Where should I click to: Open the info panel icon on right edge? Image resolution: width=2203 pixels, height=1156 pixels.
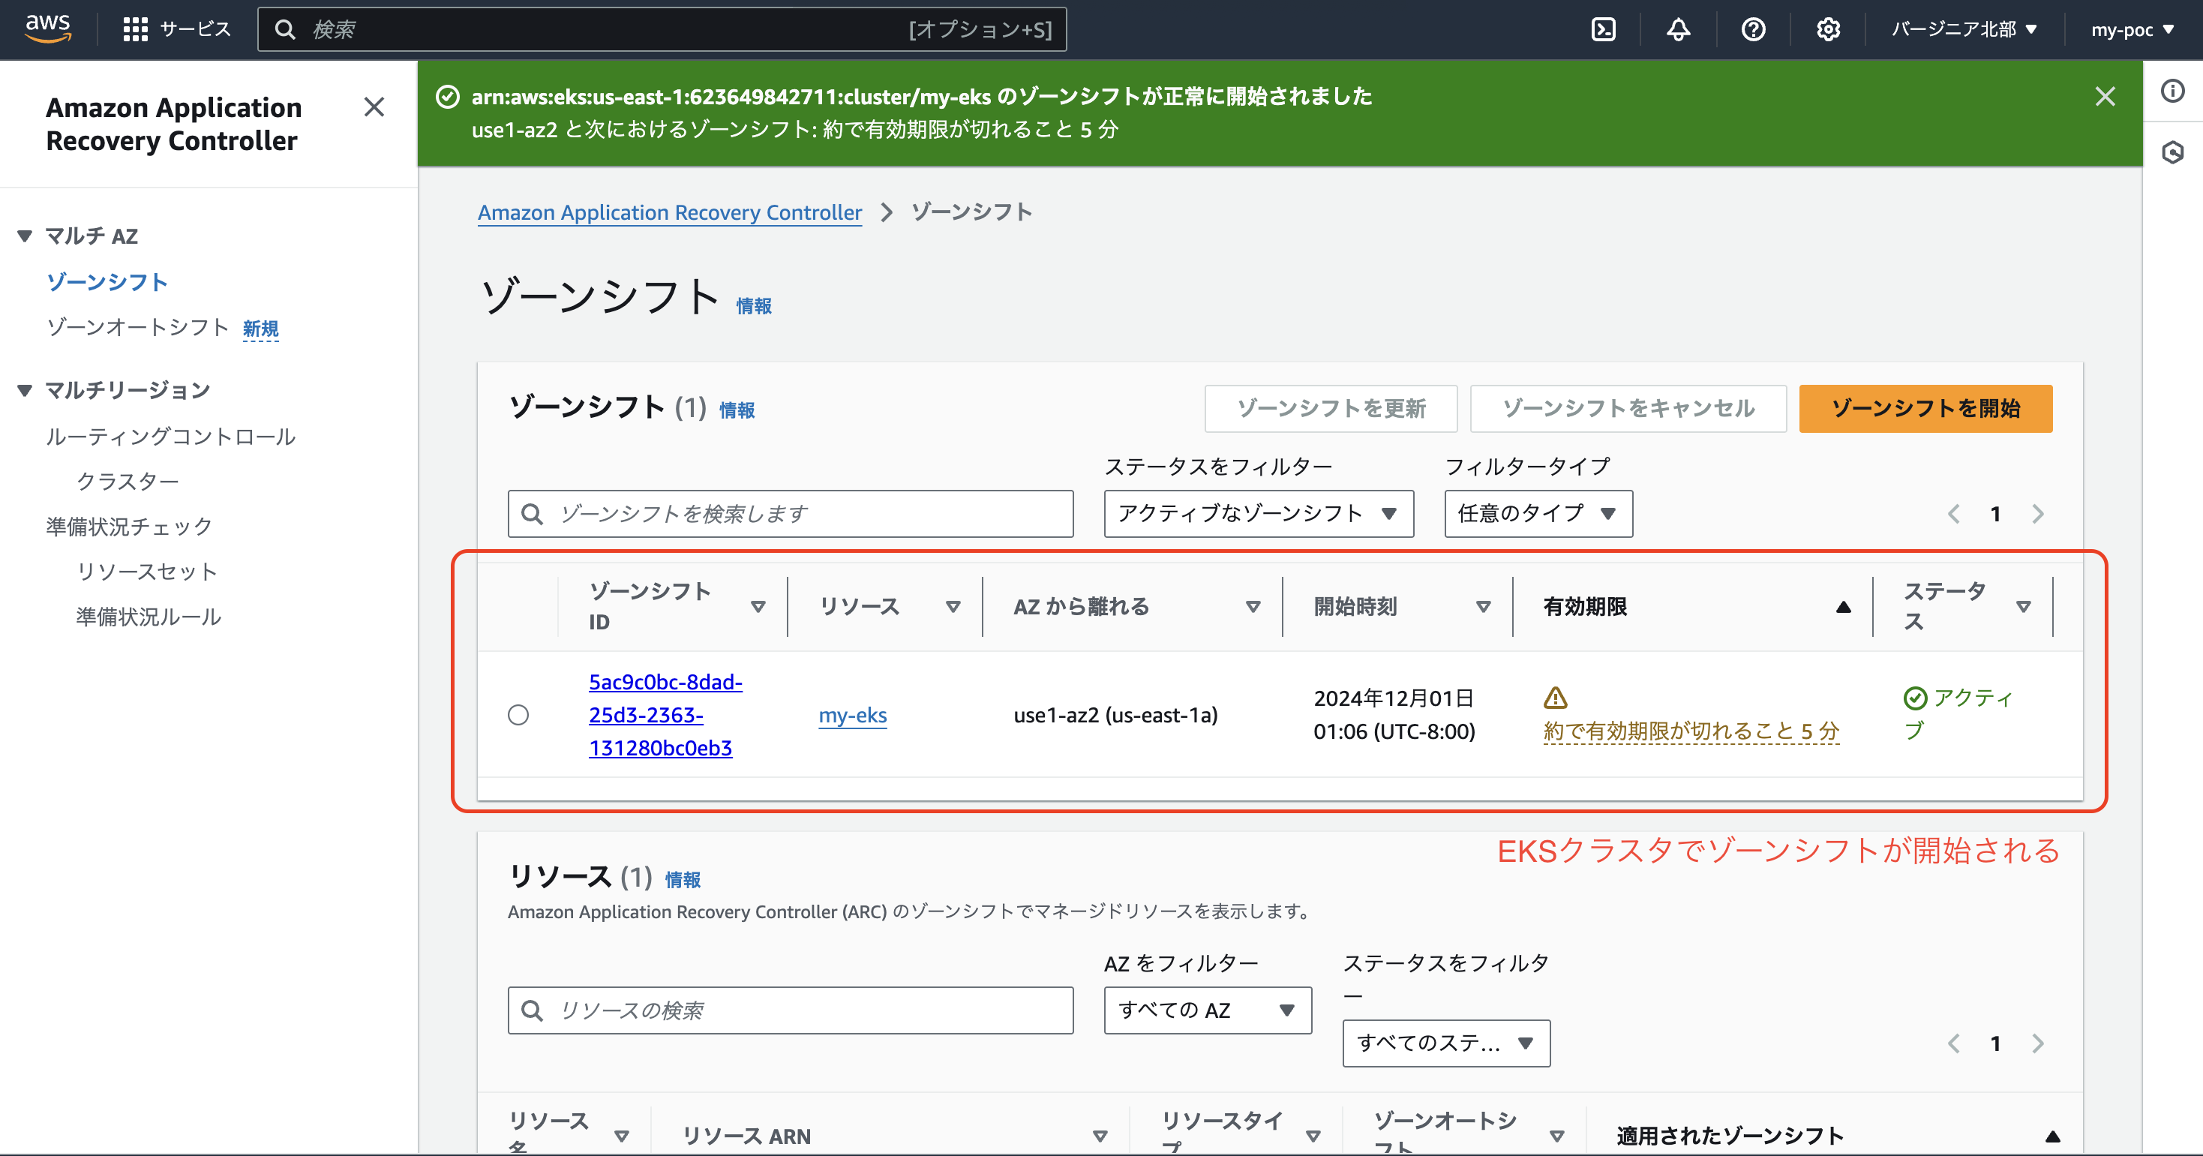click(2173, 91)
